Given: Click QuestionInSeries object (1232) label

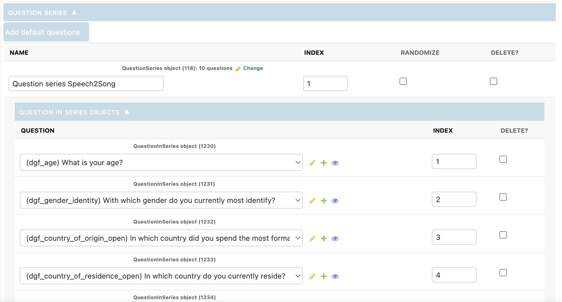Looking at the screenshot, I should pos(174,222).
